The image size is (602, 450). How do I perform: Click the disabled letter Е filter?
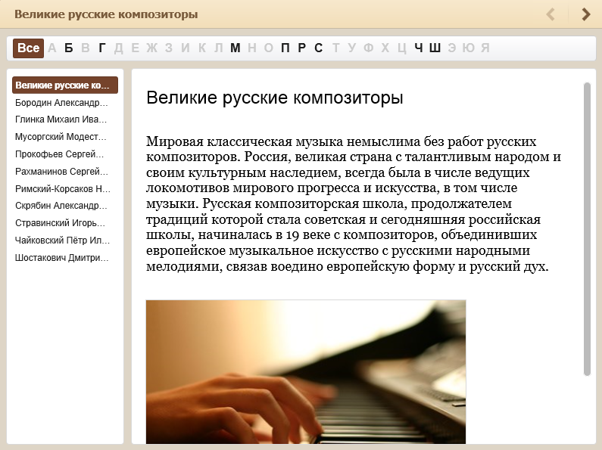[x=135, y=48]
